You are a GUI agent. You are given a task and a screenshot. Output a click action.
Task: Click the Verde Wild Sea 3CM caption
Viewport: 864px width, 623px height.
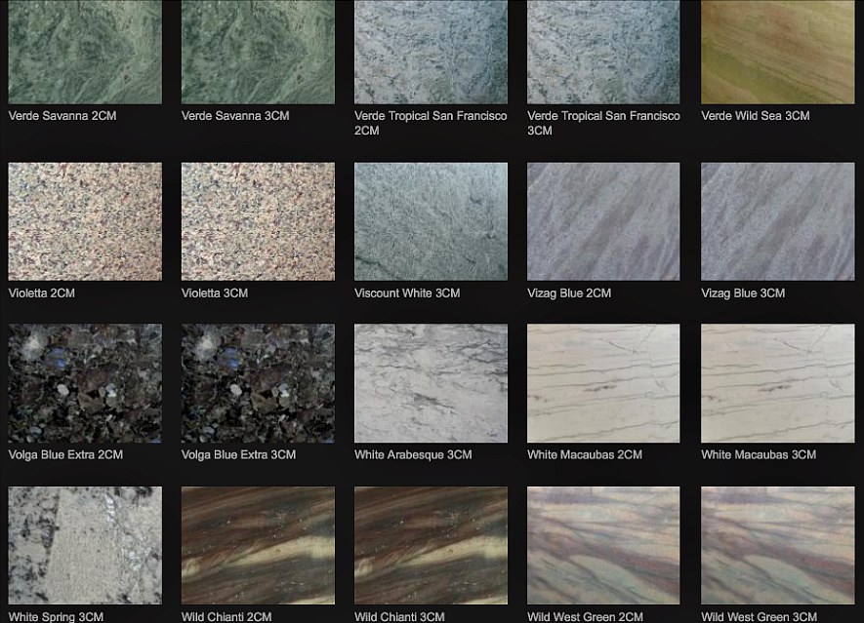[756, 116]
